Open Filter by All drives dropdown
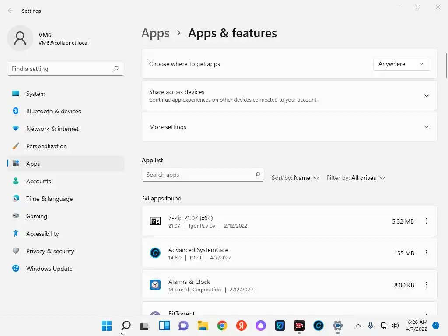This screenshot has height=336, width=448. 356,178
